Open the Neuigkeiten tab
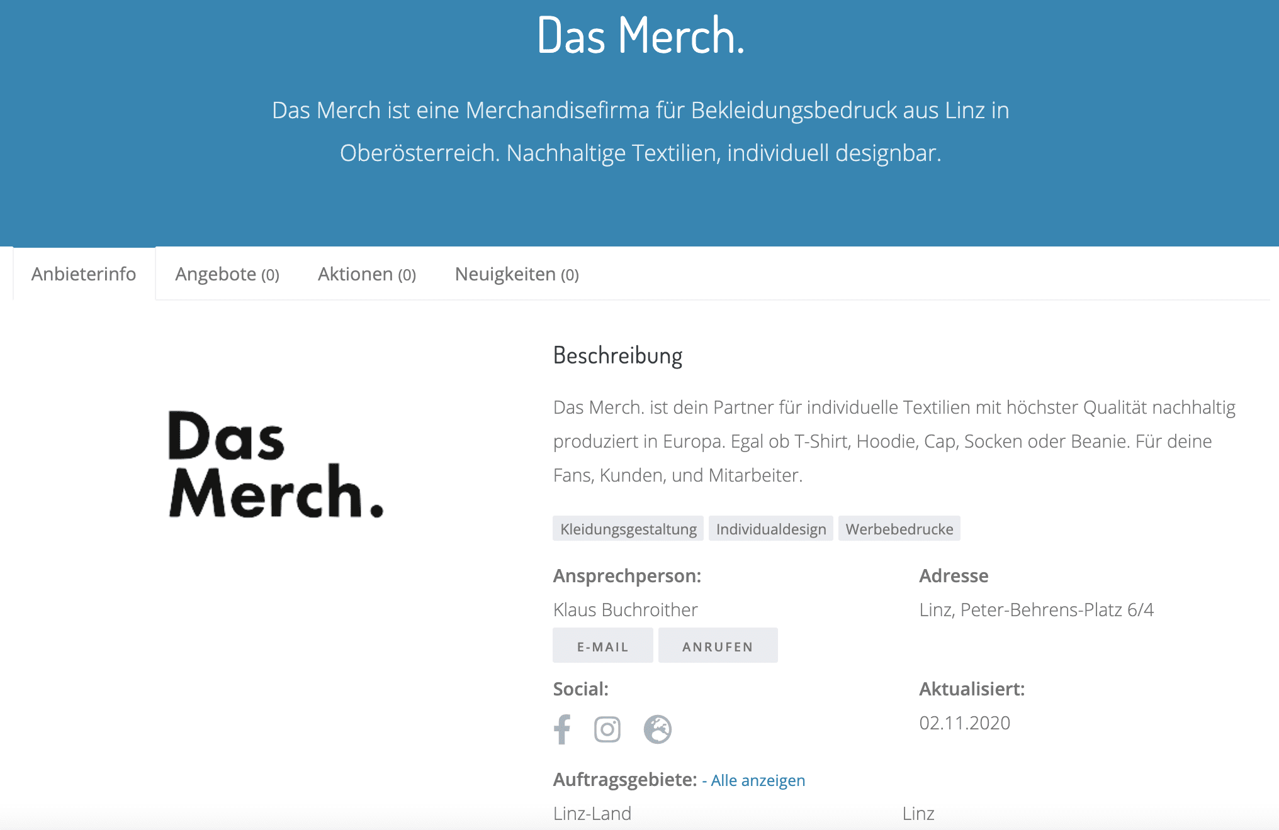 click(x=517, y=274)
